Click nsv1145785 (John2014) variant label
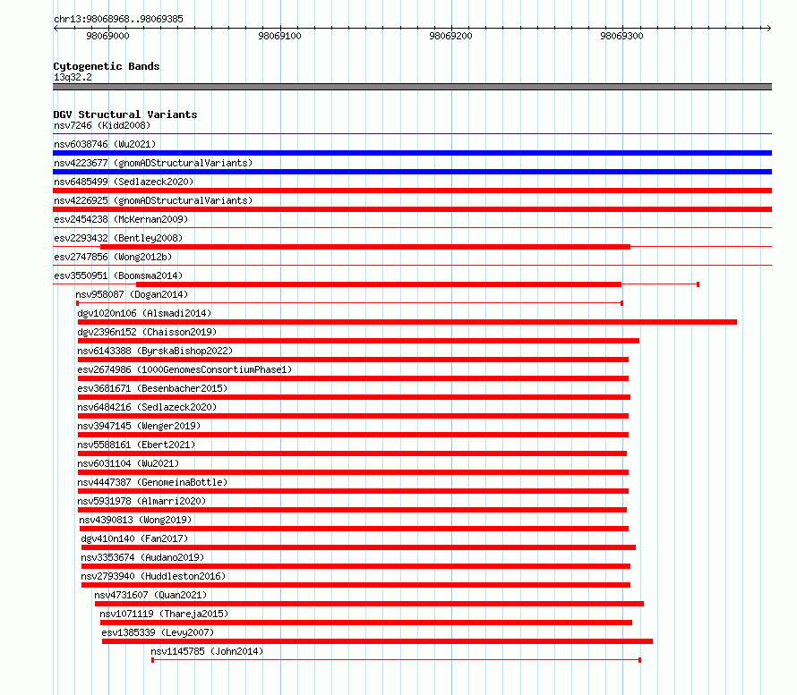The height and width of the screenshot is (695, 797). click(207, 651)
